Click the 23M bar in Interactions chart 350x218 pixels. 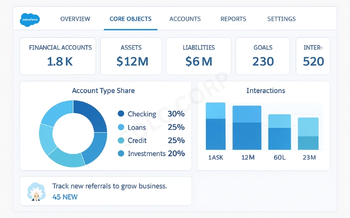point(308,134)
